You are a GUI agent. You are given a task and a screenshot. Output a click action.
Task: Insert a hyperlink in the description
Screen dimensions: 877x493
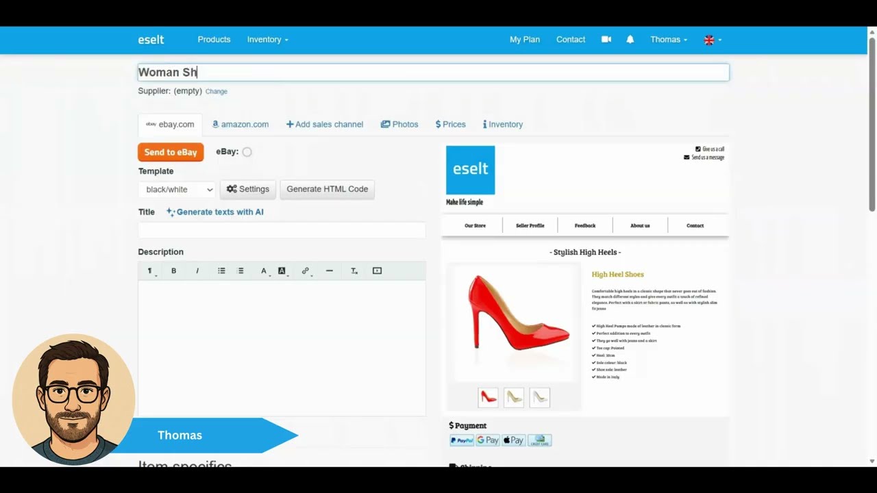(306, 271)
